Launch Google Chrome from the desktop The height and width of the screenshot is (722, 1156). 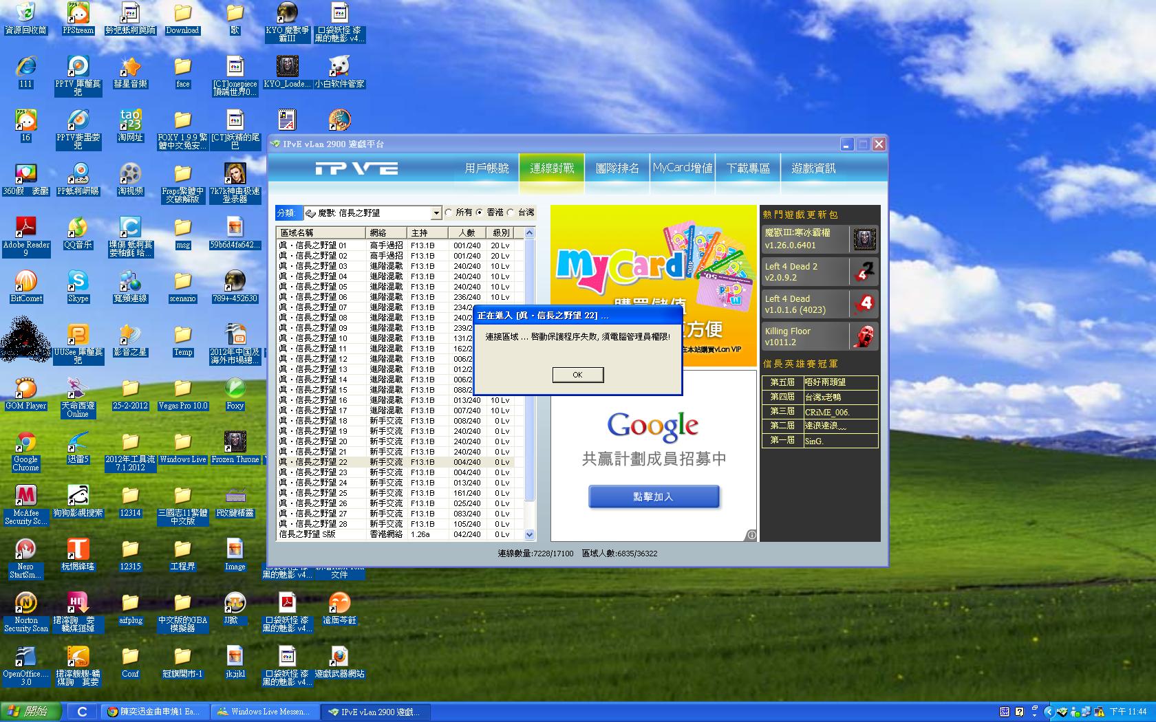25,443
